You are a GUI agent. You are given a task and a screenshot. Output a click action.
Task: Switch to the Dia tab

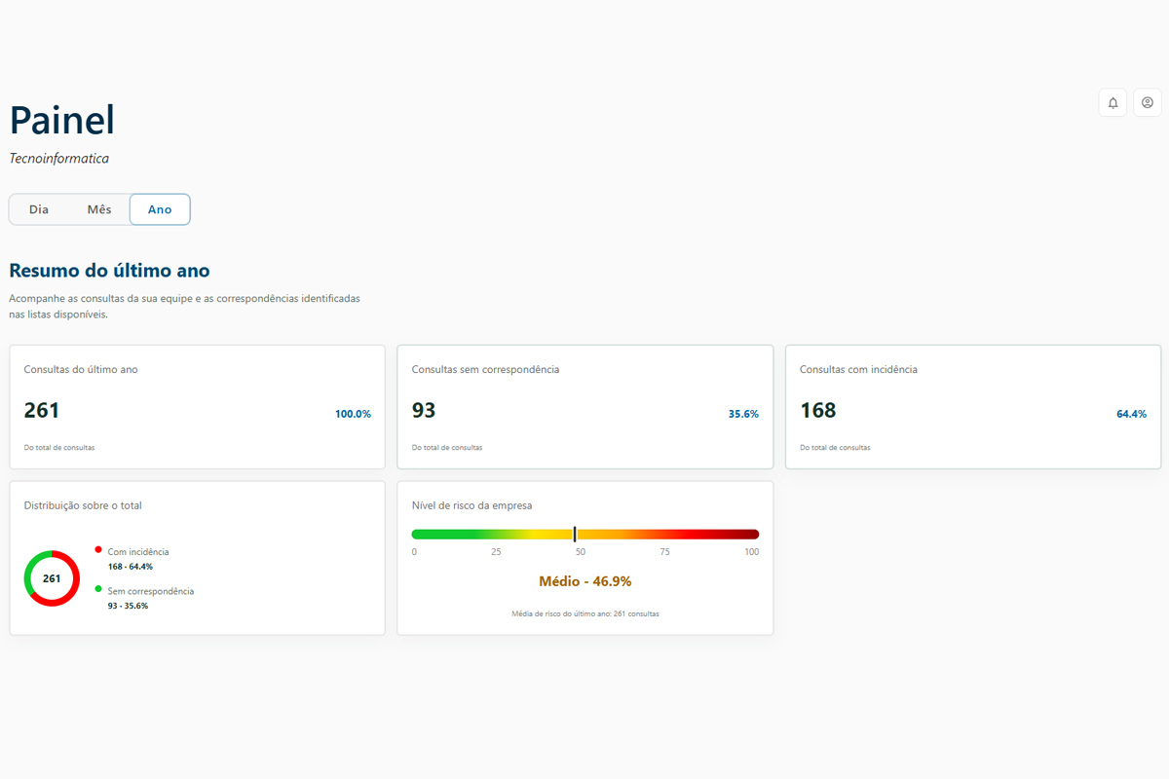click(39, 209)
